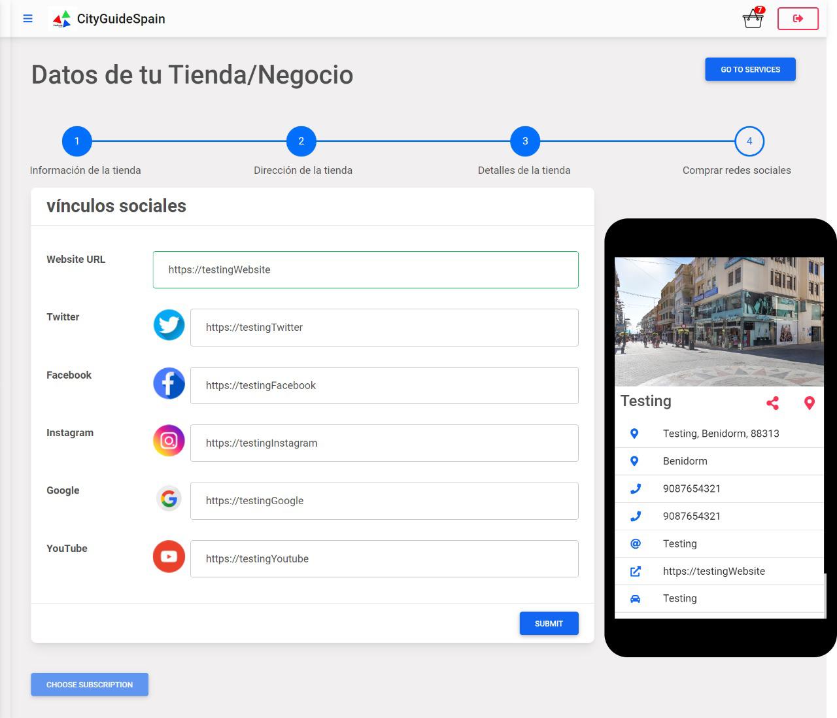Focus the Website URL input field

pos(366,269)
